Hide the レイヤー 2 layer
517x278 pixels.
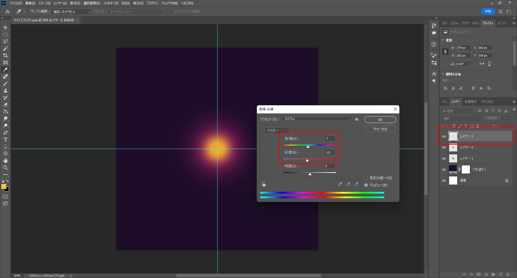point(444,147)
